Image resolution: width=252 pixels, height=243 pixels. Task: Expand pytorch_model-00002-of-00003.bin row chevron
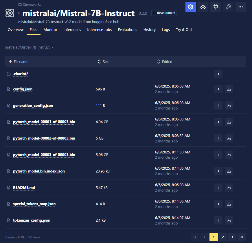tap(218, 138)
